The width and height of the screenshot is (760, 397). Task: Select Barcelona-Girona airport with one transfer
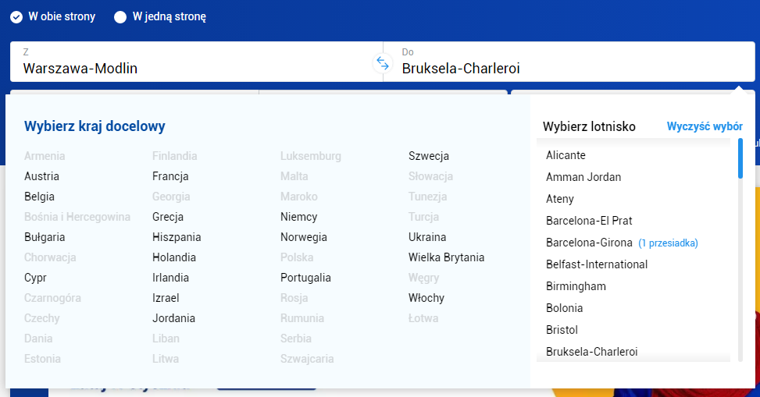coord(622,243)
